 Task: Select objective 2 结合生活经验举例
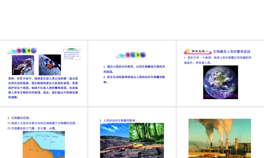click(x=134, y=80)
